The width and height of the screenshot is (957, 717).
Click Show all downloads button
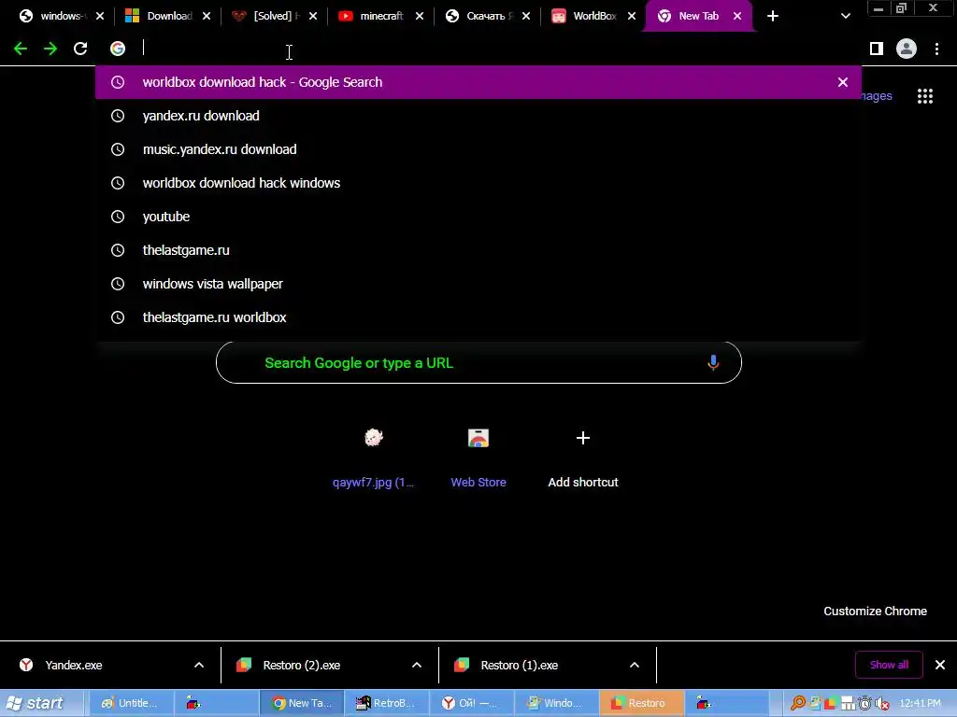pos(889,665)
